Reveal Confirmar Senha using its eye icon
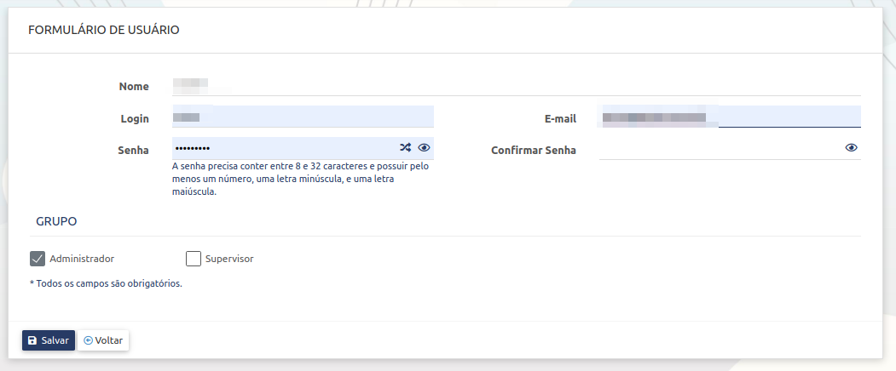The width and height of the screenshot is (896, 371). pos(851,147)
